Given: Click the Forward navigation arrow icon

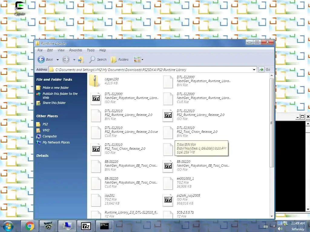Looking at the screenshot, I should (x=66, y=60).
